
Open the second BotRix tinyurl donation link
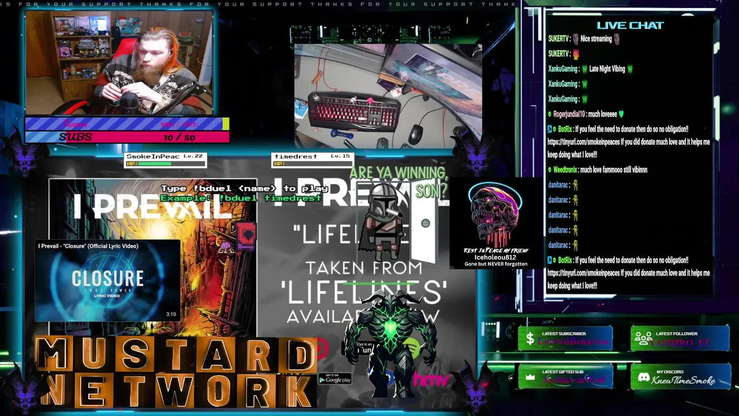point(583,273)
